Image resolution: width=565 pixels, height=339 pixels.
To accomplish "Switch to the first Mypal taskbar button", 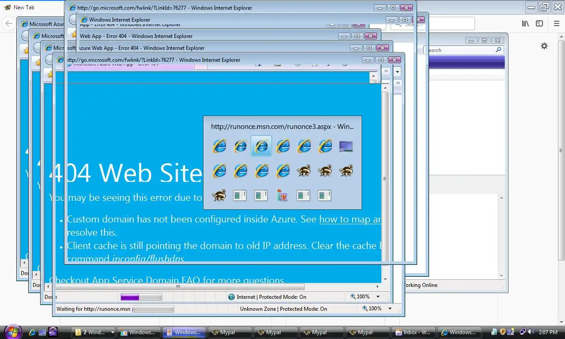I will click(230, 332).
